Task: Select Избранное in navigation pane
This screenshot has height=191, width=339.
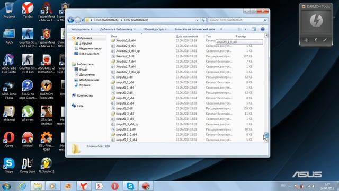Action: (x=85, y=38)
